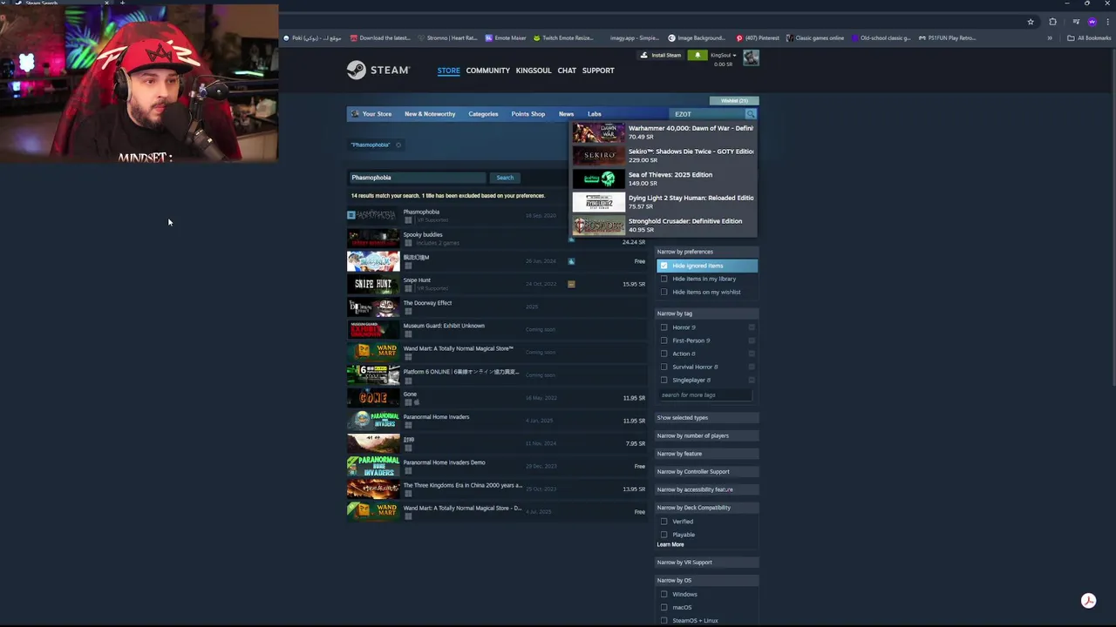Image resolution: width=1116 pixels, height=627 pixels.
Task: Open the KingSoul account dropdown
Action: [724, 55]
